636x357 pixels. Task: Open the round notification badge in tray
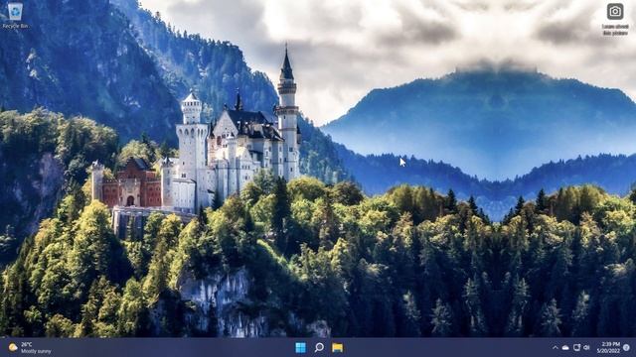coord(626,347)
